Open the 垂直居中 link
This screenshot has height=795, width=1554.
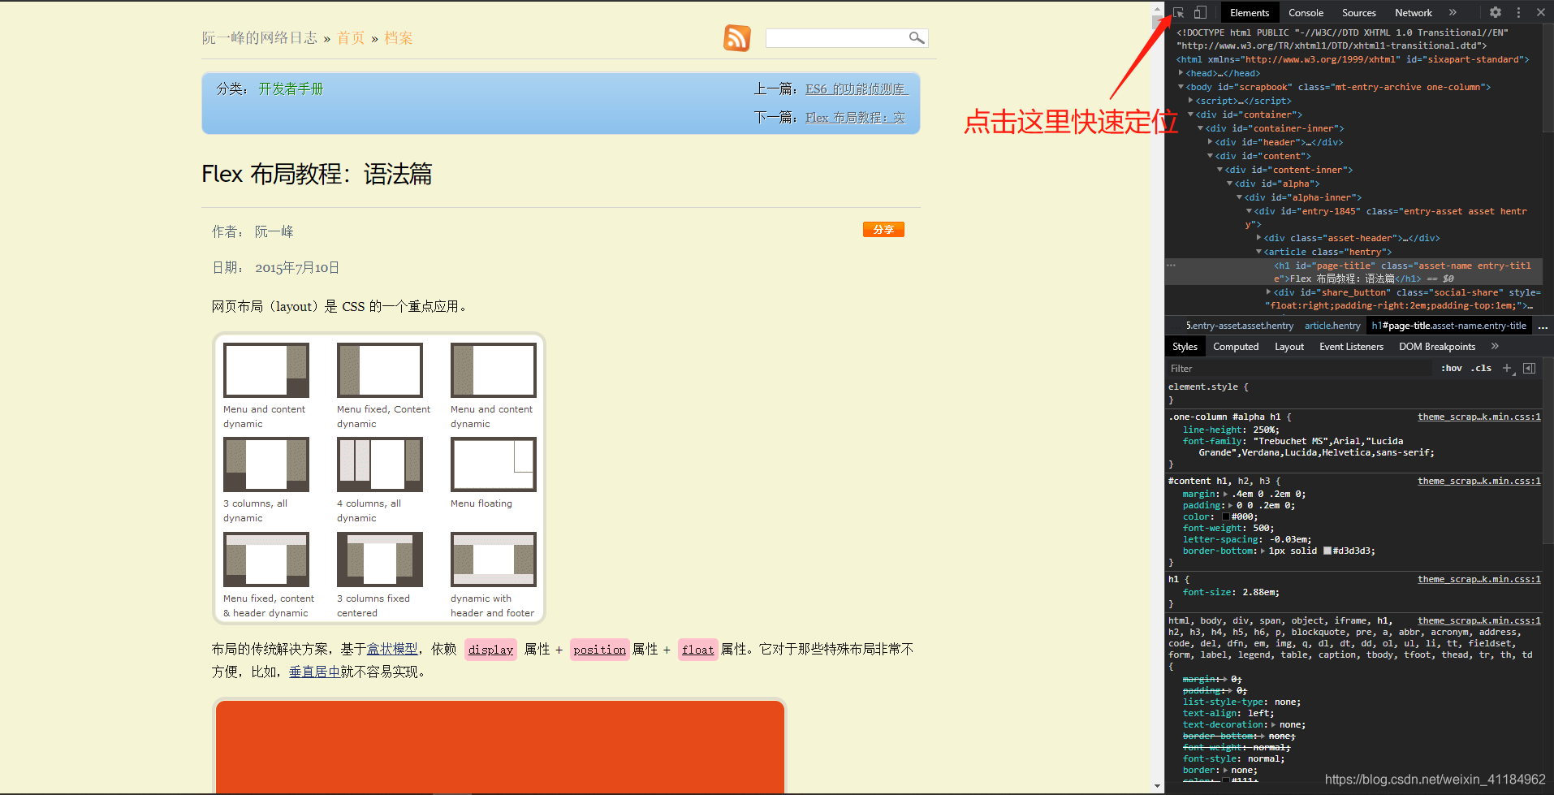(315, 672)
